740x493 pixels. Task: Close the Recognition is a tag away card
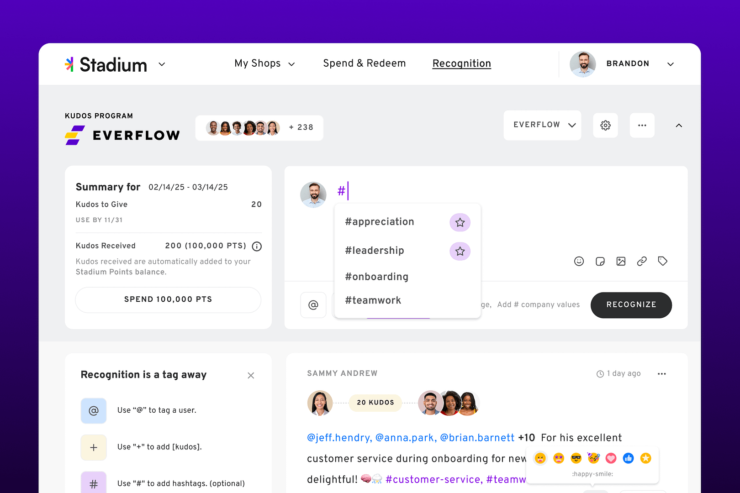pyautogui.click(x=251, y=376)
